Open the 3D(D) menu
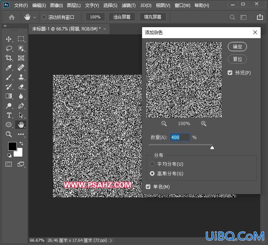This screenshot has width=268, height=245. [x=146, y=6]
